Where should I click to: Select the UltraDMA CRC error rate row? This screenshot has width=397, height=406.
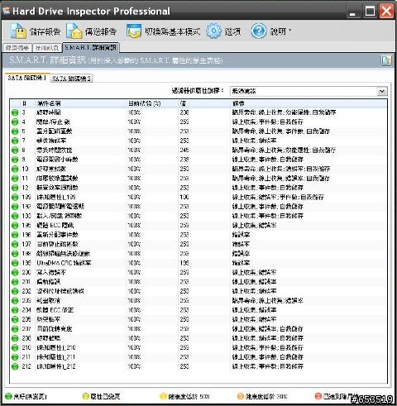pos(198,263)
